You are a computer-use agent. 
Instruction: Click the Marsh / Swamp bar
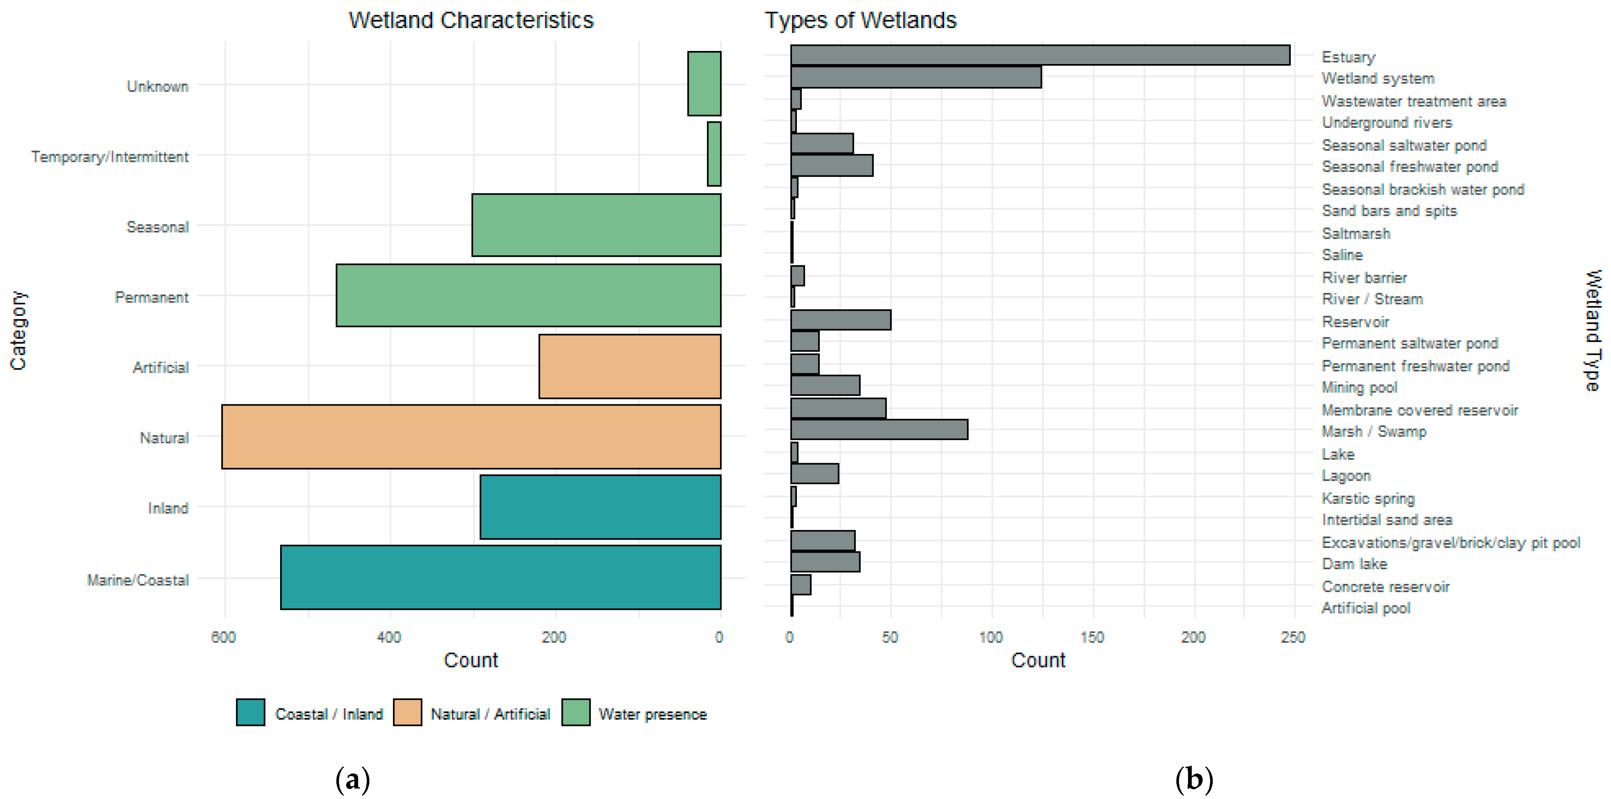pyautogui.click(x=879, y=430)
